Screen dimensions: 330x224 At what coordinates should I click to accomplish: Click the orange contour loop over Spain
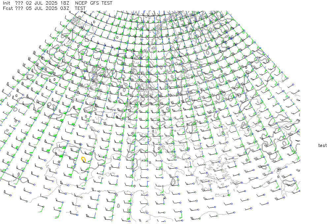tap(83, 159)
